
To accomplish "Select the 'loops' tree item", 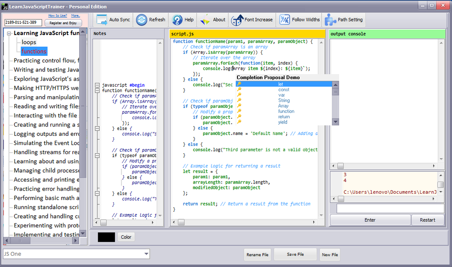I will point(29,42).
